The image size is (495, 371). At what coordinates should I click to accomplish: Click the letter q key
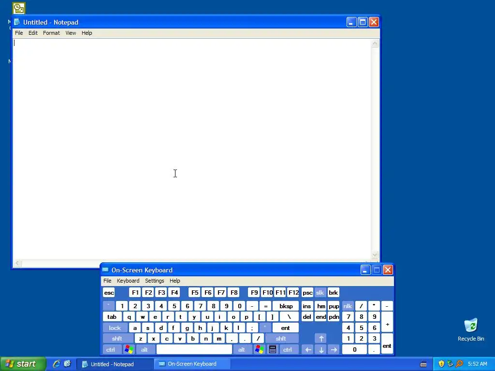point(129,317)
